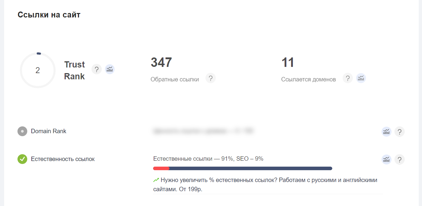The height and width of the screenshot is (206, 422).
Task: Open Trust Rank help question mark
Action: (x=97, y=70)
